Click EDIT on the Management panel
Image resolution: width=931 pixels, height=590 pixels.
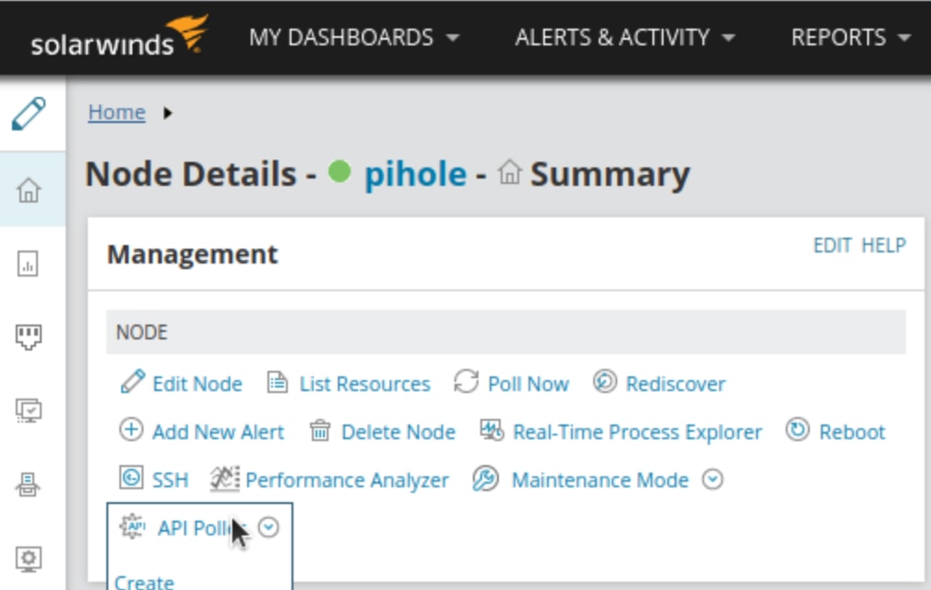(832, 244)
